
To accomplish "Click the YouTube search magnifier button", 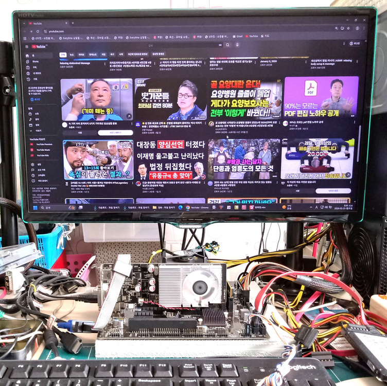I will (x=227, y=45).
